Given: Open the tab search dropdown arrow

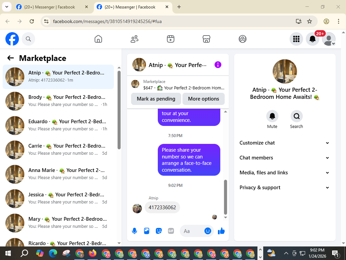Looking at the screenshot, I should (x=7, y=7).
